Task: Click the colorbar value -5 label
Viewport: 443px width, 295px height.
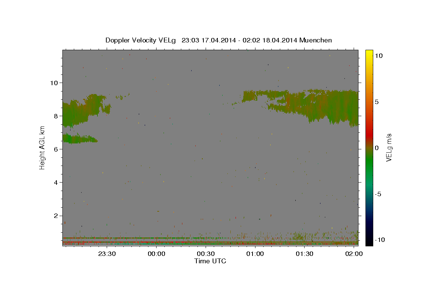Action: pyautogui.click(x=378, y=194)
